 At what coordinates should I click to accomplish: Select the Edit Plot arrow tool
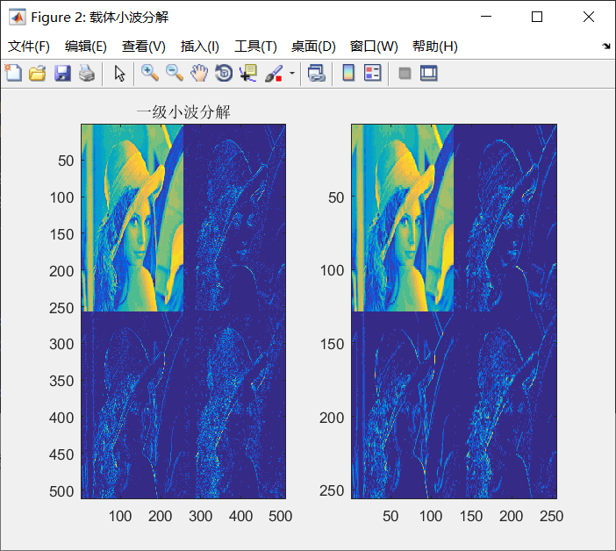[119, 74]
